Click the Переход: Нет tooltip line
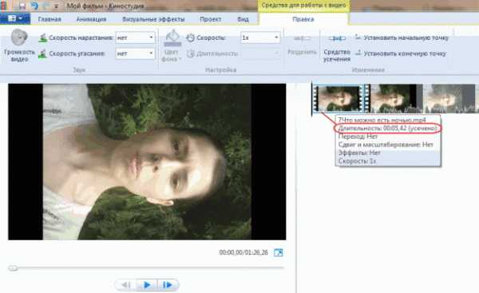Viewport: 479px width, 293px height. coord(358,137)
